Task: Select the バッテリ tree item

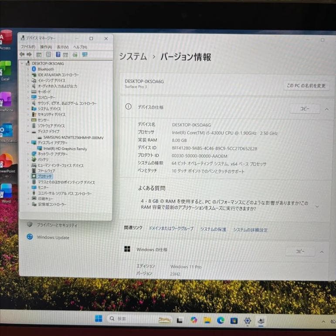Action: point(43,160)
